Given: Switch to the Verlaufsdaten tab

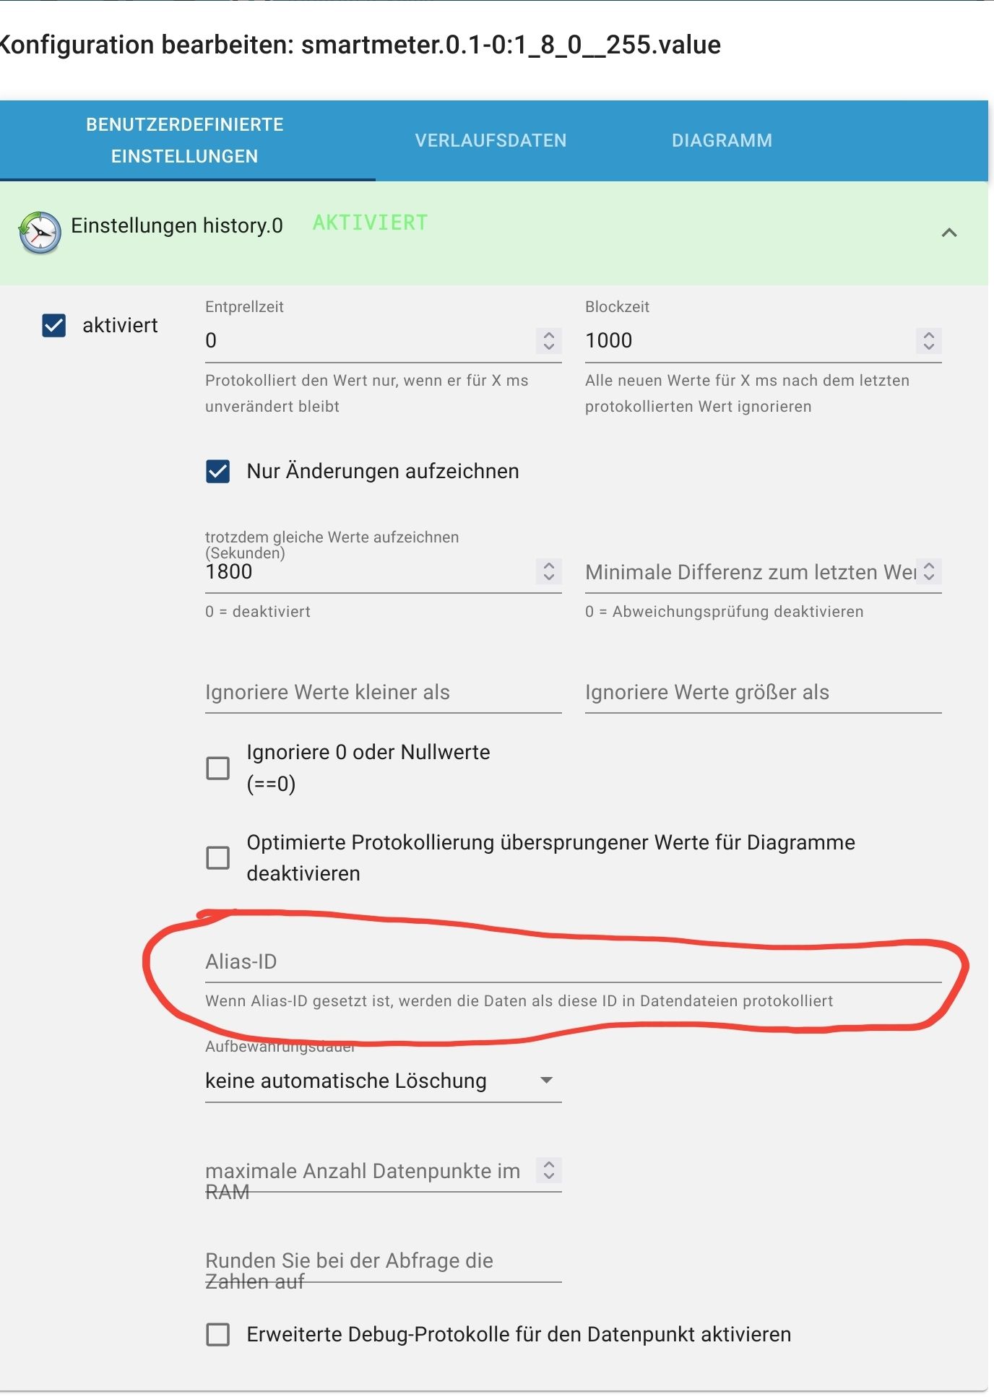Looking at the screenshot, I should (x=491, y=141).
